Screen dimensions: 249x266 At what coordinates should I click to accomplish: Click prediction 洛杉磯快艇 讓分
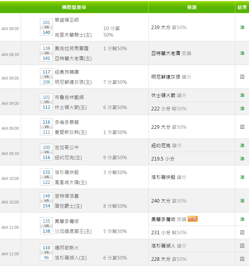click(x=169, y=177)
